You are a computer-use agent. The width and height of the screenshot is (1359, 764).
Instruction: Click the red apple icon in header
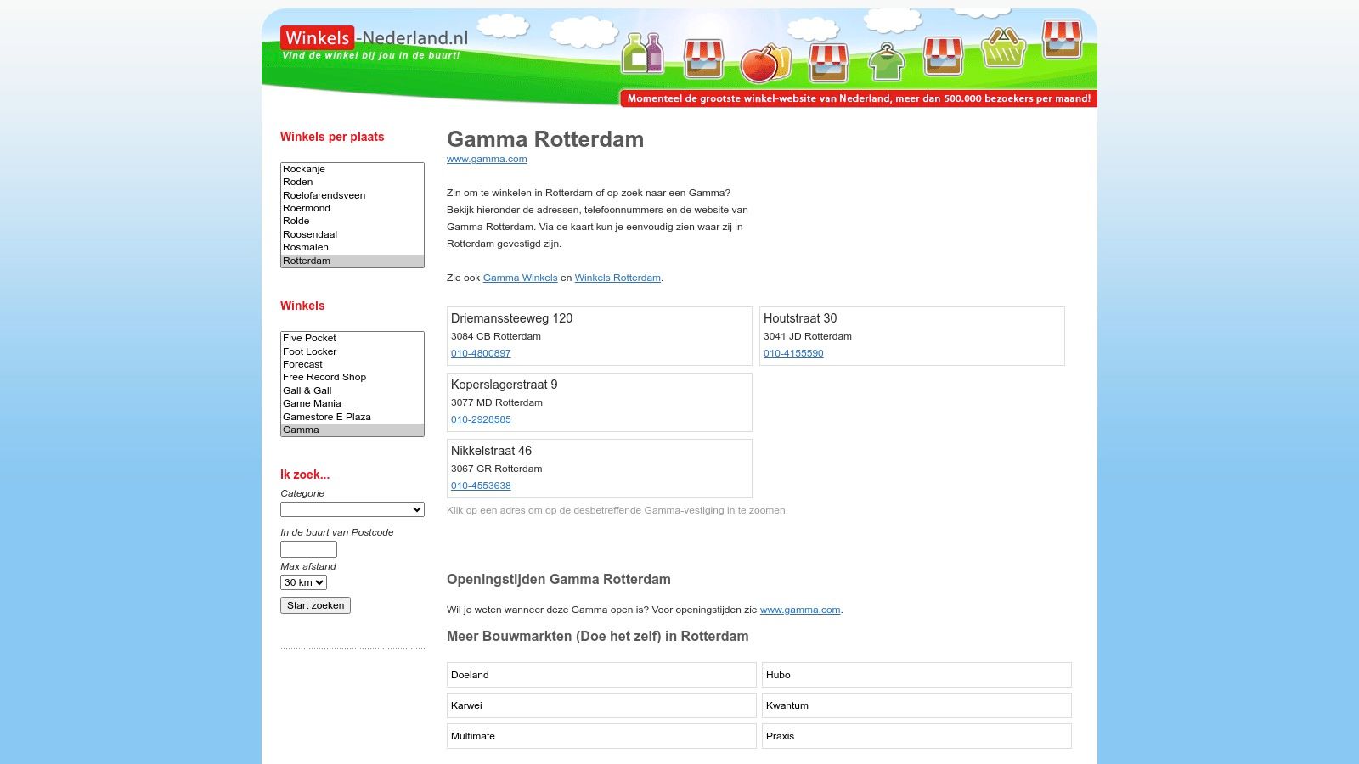click(764, 63)
